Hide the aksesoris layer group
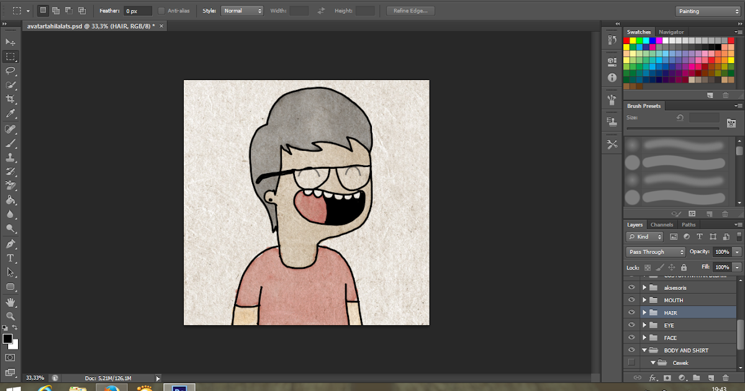 pos(631,287)
